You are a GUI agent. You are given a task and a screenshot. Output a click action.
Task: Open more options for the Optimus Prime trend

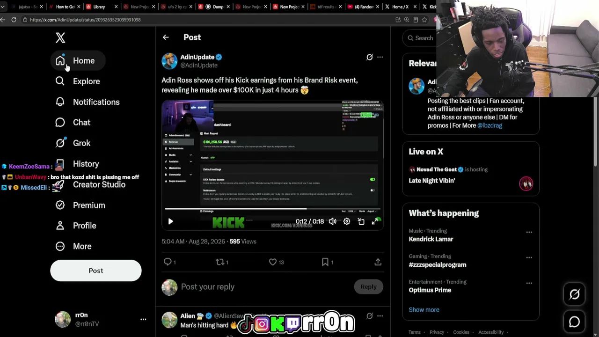click(x=529, y=283)
